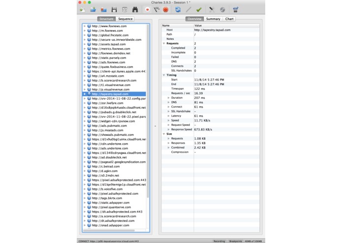Collapse the Size section in Overview
342x243 pixels.
click(164, 134)
